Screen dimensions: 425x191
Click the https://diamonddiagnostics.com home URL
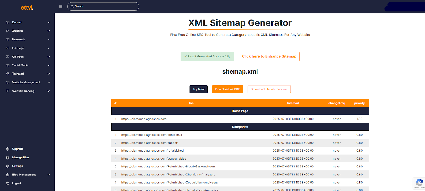[144, 119]
